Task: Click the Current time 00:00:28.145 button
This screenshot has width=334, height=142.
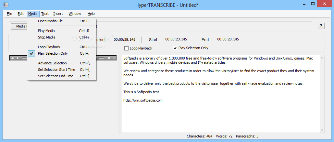Action: [x=125, y=39]
